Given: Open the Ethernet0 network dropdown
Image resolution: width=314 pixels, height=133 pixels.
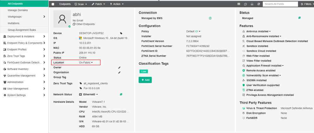Looking at the screenshot, I should [91, 94].
